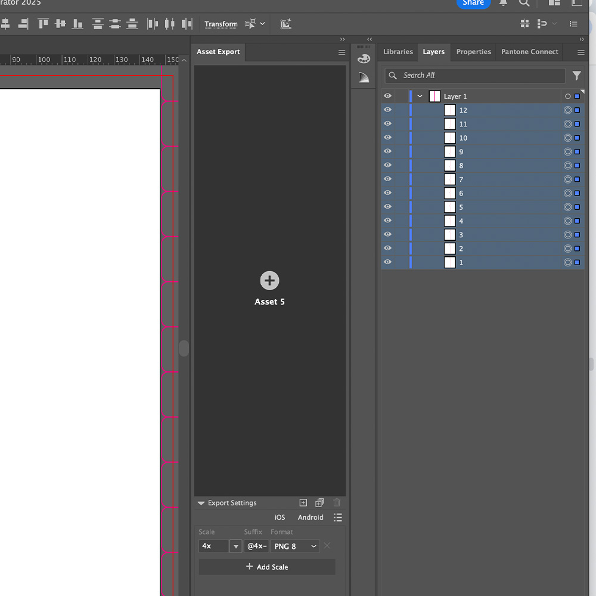Click the select similar objects icon
596x596 pixels.
[x=250, y=24]
